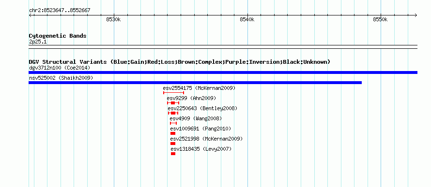
Task: Click the right arrowhead of the ruler
Action: tap(416, 15)
